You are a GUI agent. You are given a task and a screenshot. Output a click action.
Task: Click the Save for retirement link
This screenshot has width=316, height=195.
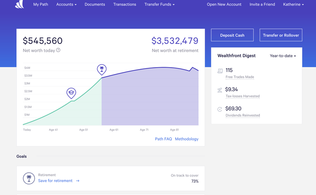coord(55,181)
